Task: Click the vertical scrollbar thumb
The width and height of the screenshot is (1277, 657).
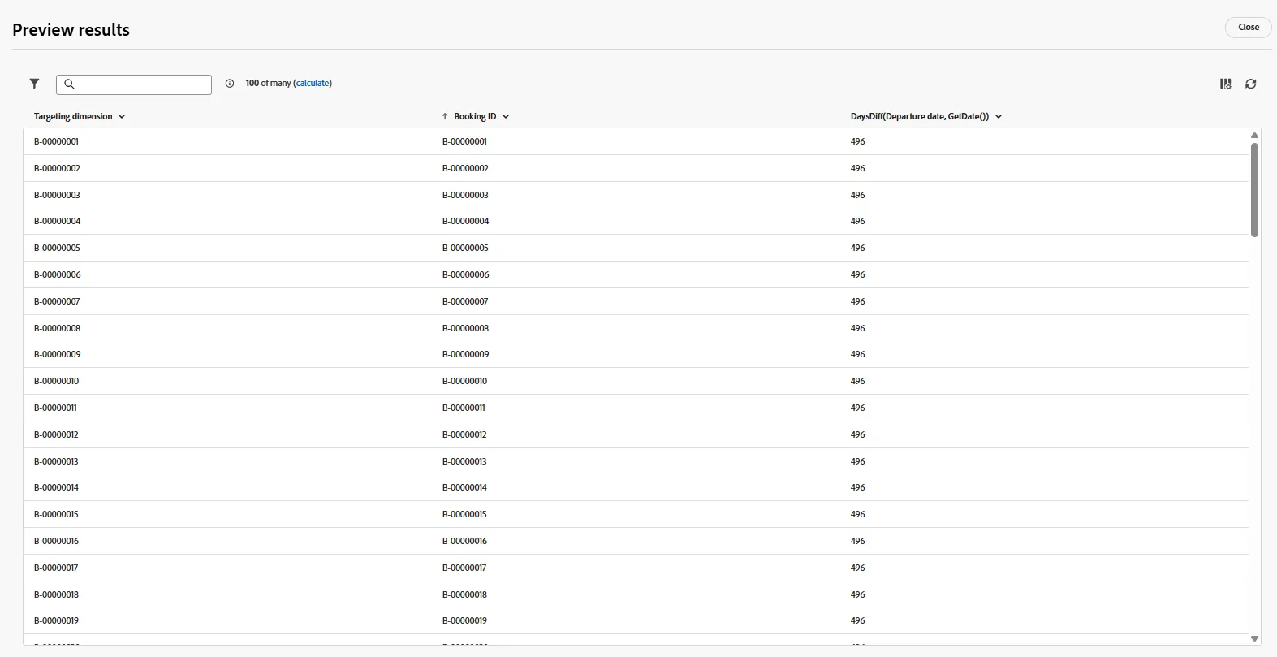Action: tap(1254, 190)
